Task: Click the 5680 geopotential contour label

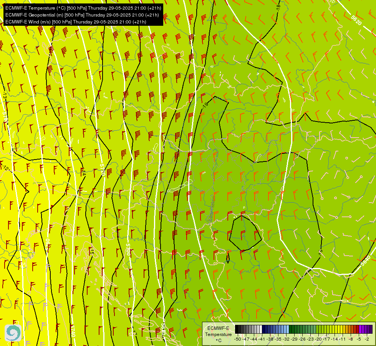Action: (x=163, y=330)
